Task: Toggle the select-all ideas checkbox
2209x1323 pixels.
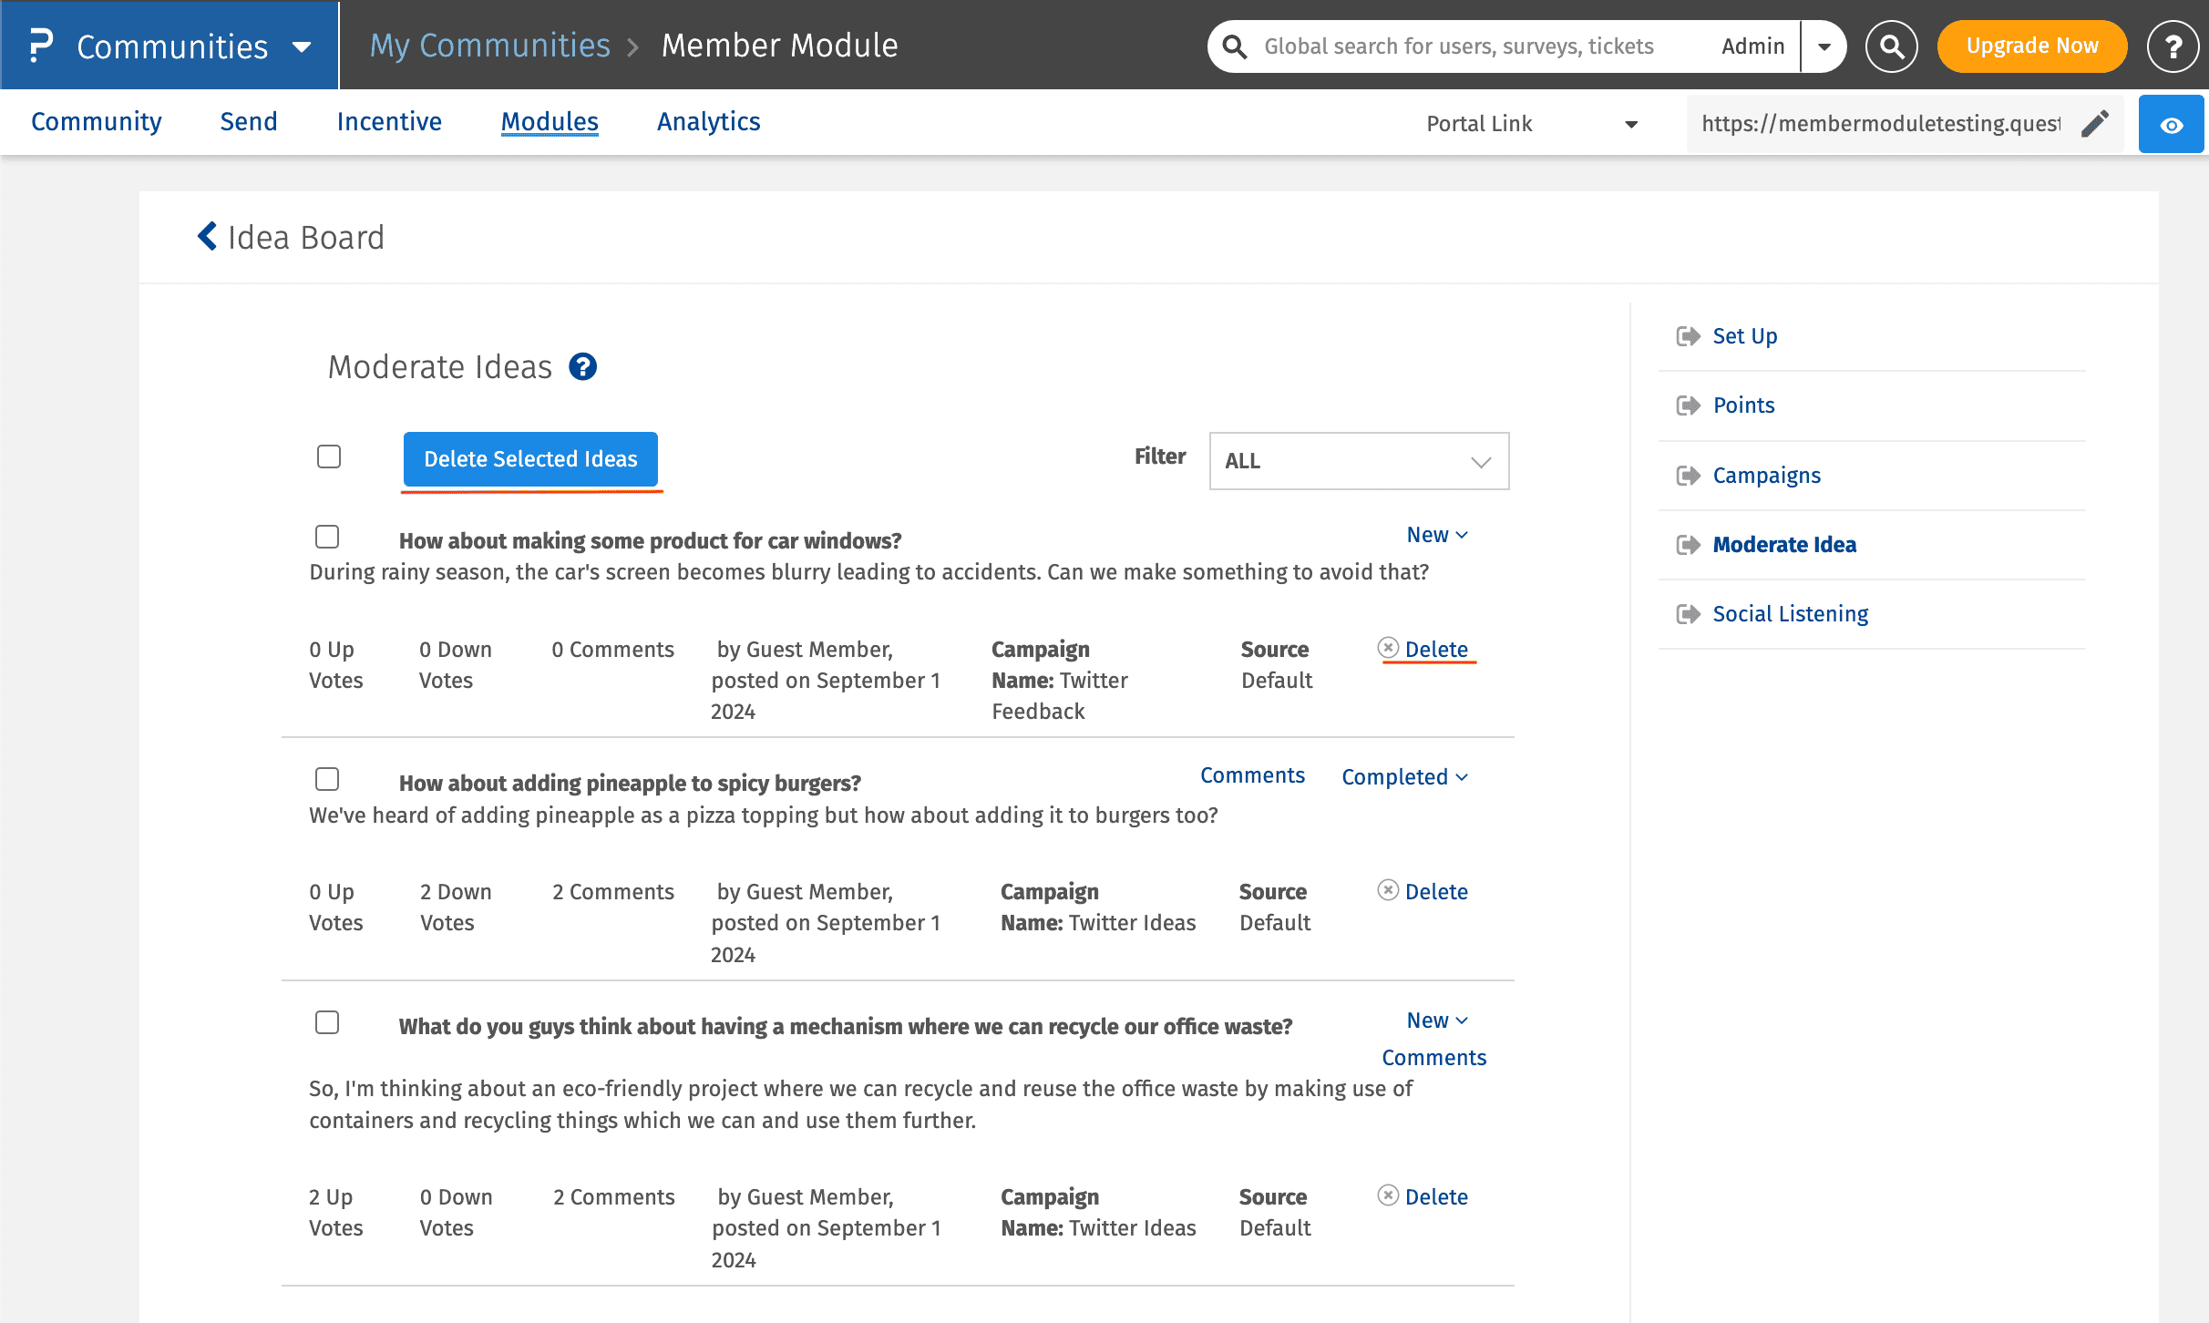Action: click(329, 456)
